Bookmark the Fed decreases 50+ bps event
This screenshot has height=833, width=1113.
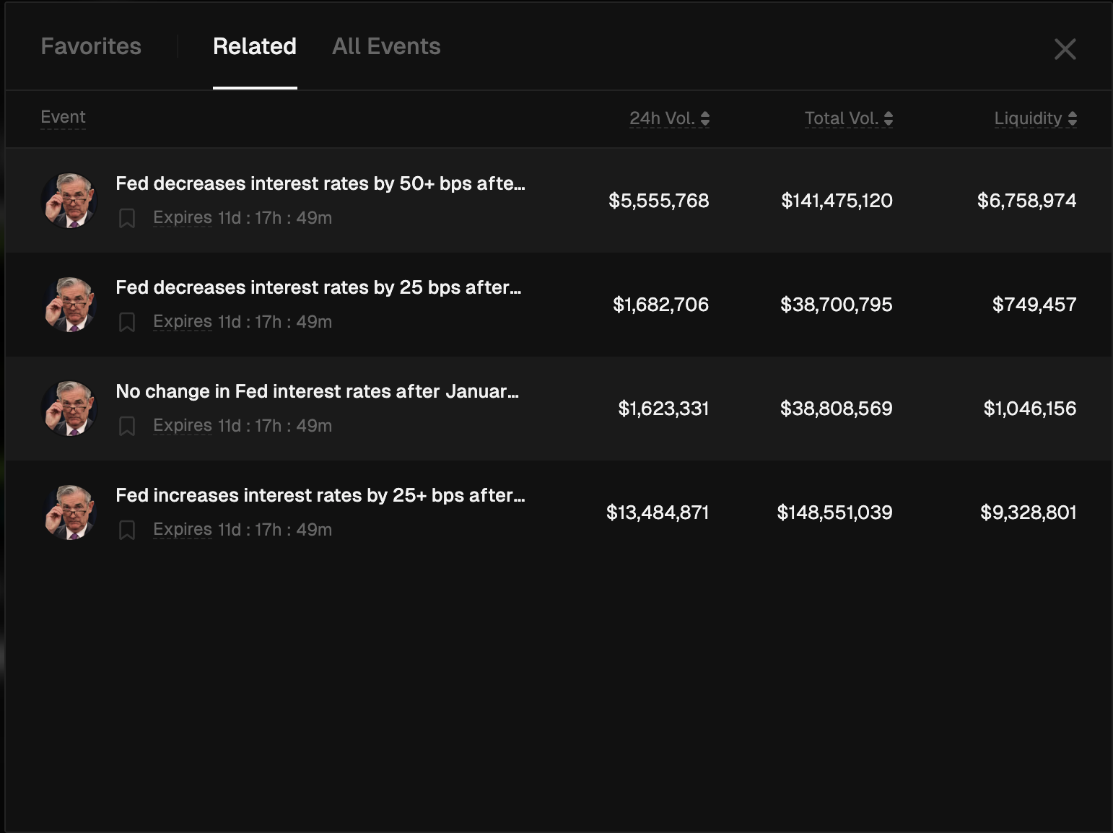coord(127,218)
